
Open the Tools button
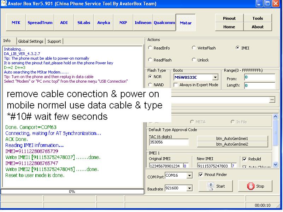click(258, 18)
